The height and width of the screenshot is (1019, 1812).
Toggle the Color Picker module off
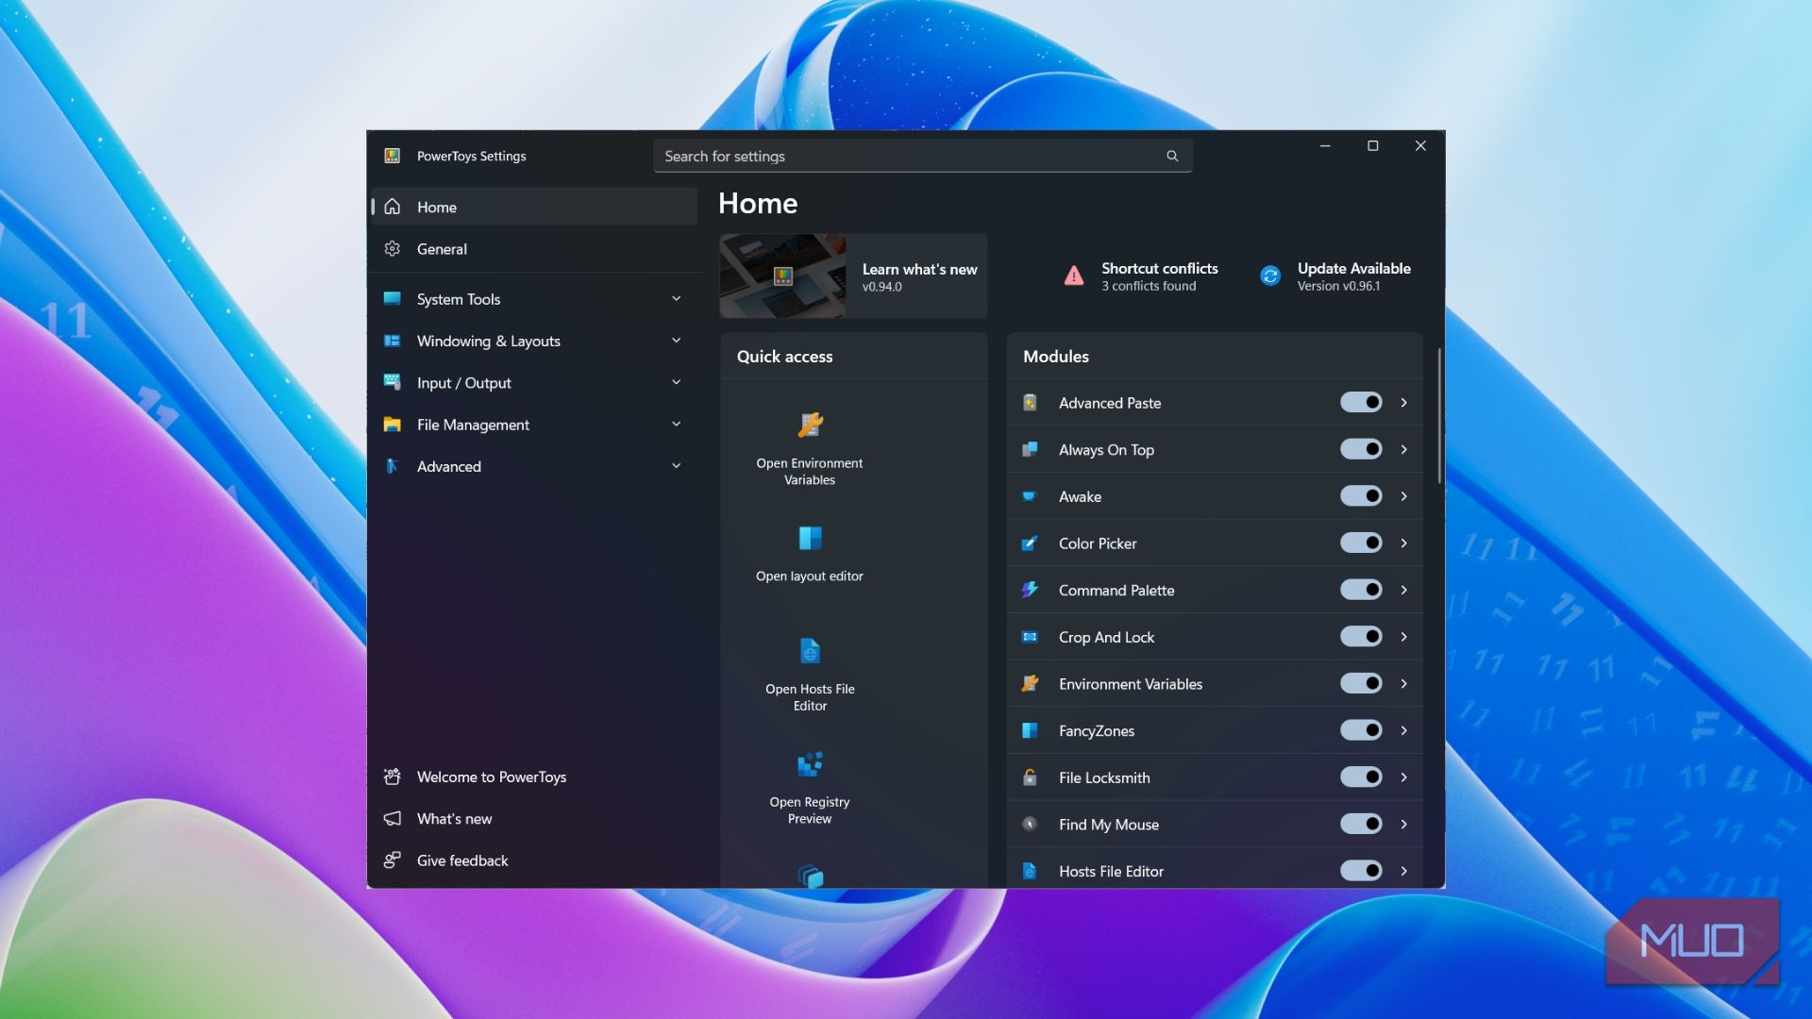[x=1361, y=543]
